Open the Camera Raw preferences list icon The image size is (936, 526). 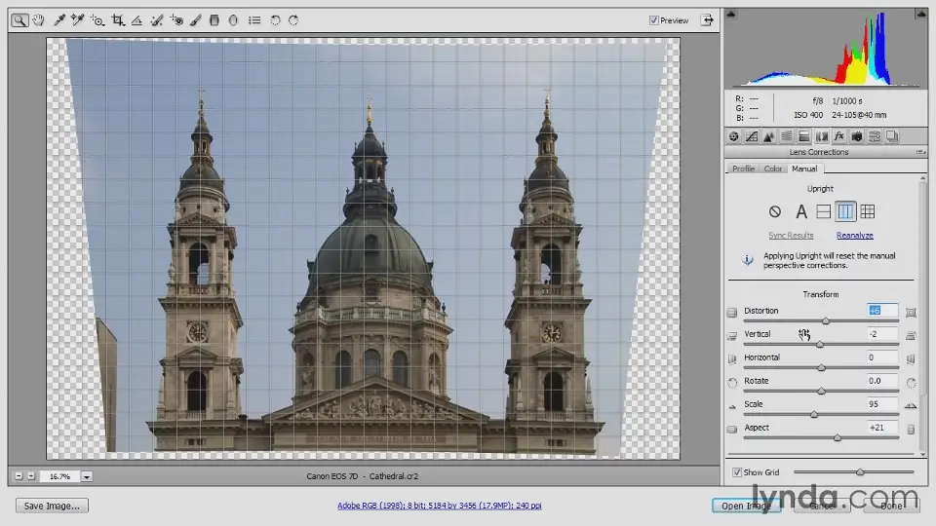[x=253, y=19]
